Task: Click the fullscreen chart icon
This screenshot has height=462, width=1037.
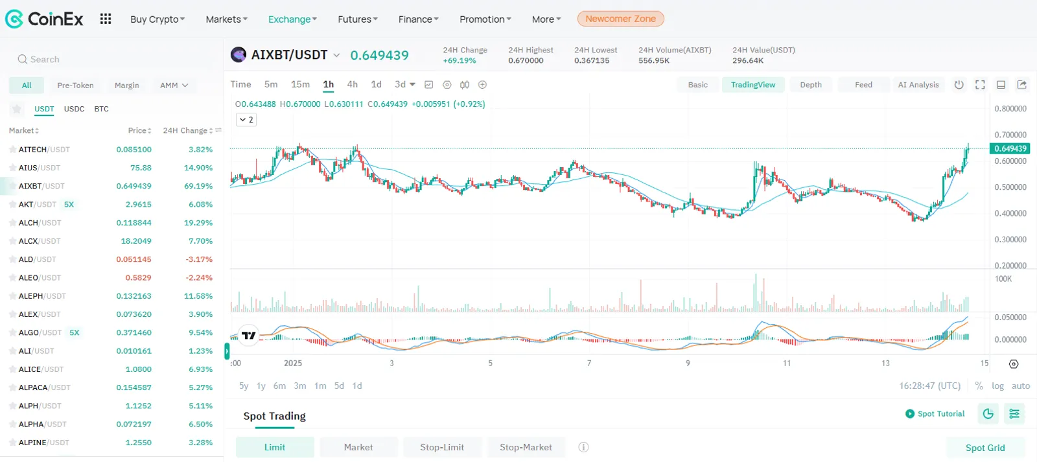Action: tap(980, 84)
